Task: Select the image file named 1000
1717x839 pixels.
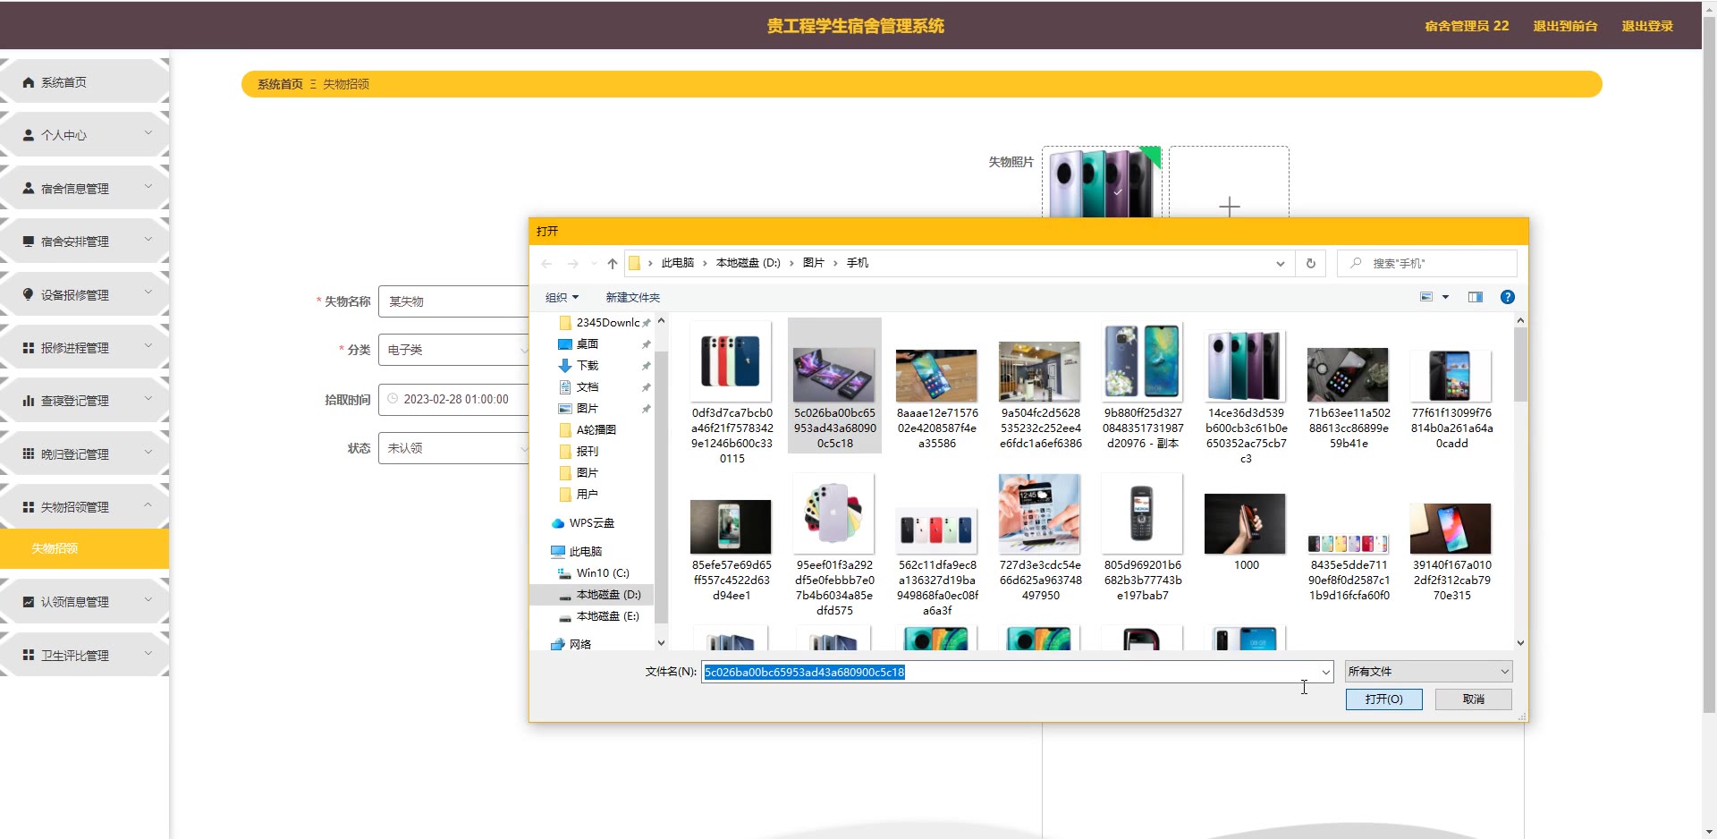Action: tap(1246, 523)
